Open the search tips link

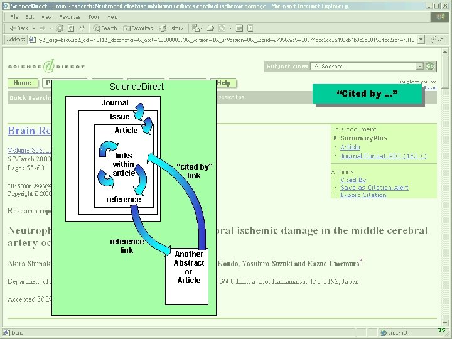pyautogui.click(x=231, y=97)
